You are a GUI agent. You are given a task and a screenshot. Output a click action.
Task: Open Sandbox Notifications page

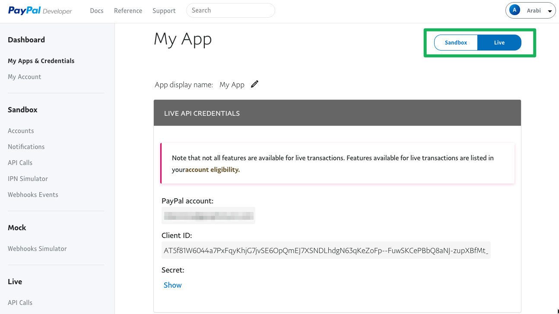click(26, 147)
